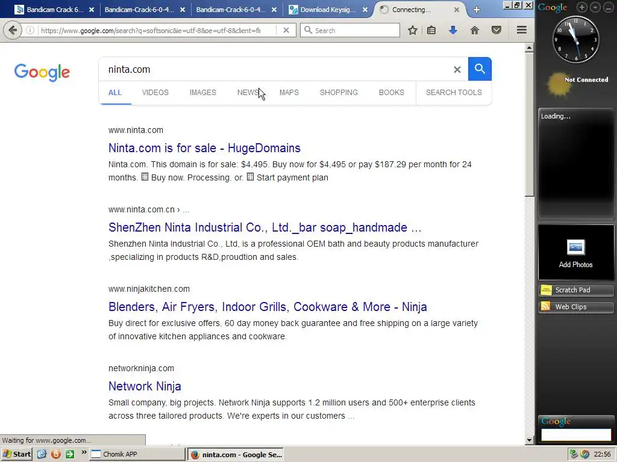The image size is (617, 462).
Task: Select the BOOKS results filter
Action: (392, 93)
